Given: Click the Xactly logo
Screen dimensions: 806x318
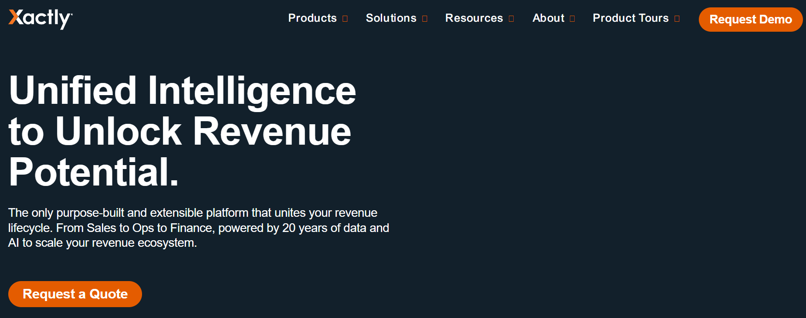Looking at the screenshot, I should pos(41,19).
